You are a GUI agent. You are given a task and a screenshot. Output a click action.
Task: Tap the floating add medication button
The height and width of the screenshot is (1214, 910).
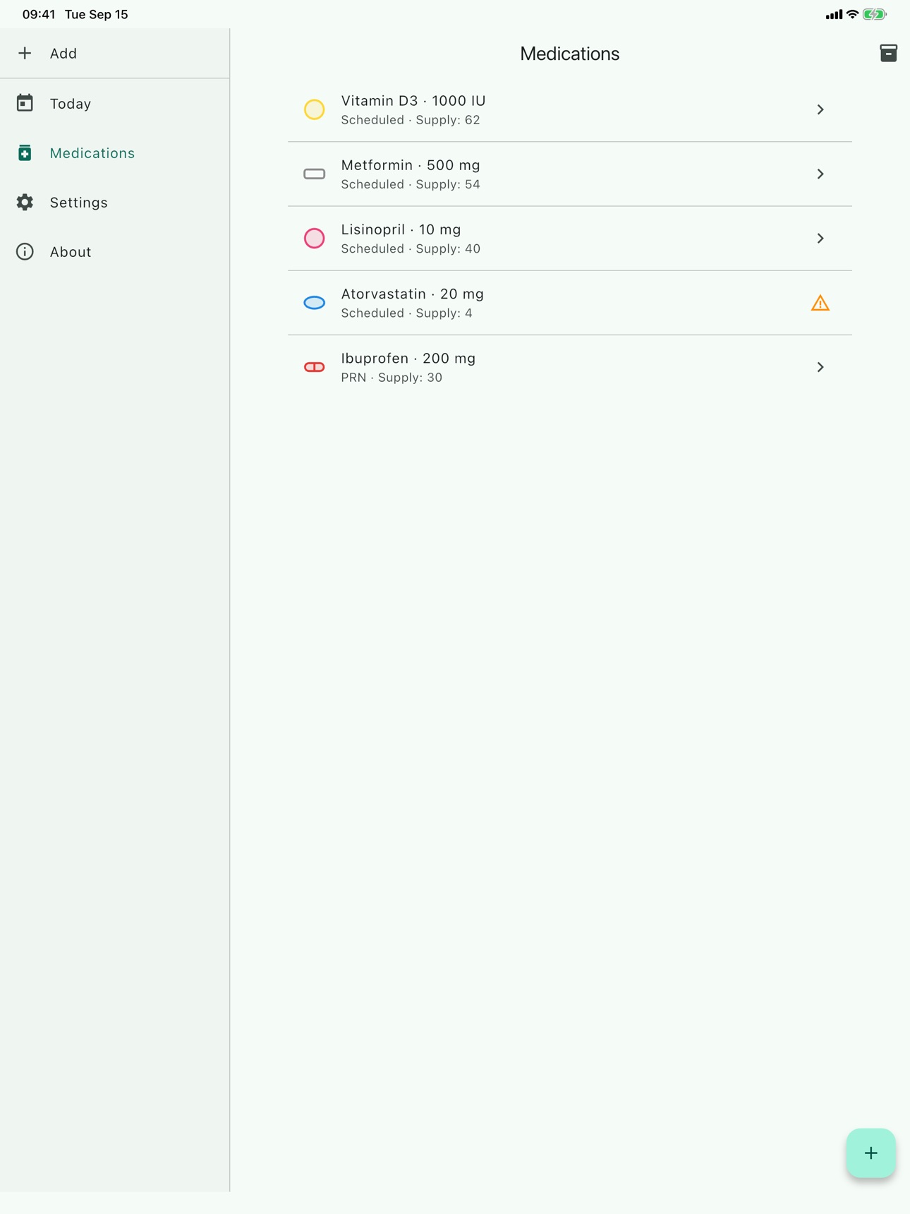click(870, 1153)
